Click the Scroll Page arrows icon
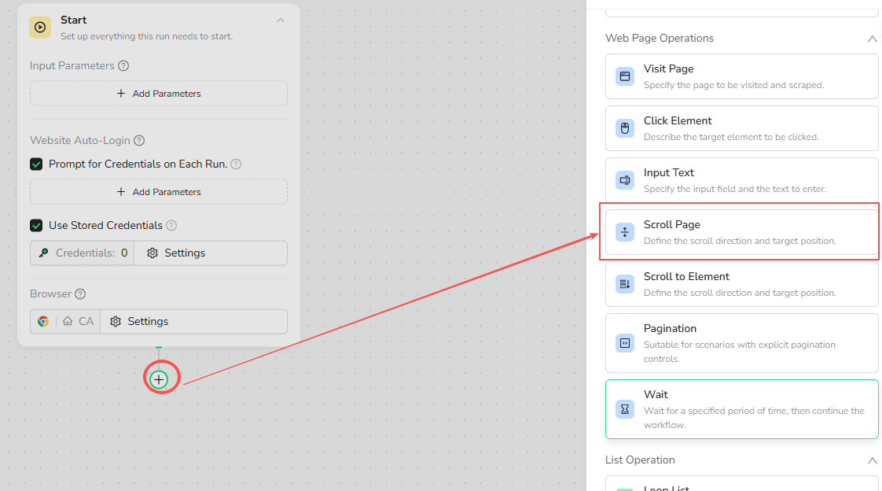This screenshot has width=882, height=491. tap(625, 232)
